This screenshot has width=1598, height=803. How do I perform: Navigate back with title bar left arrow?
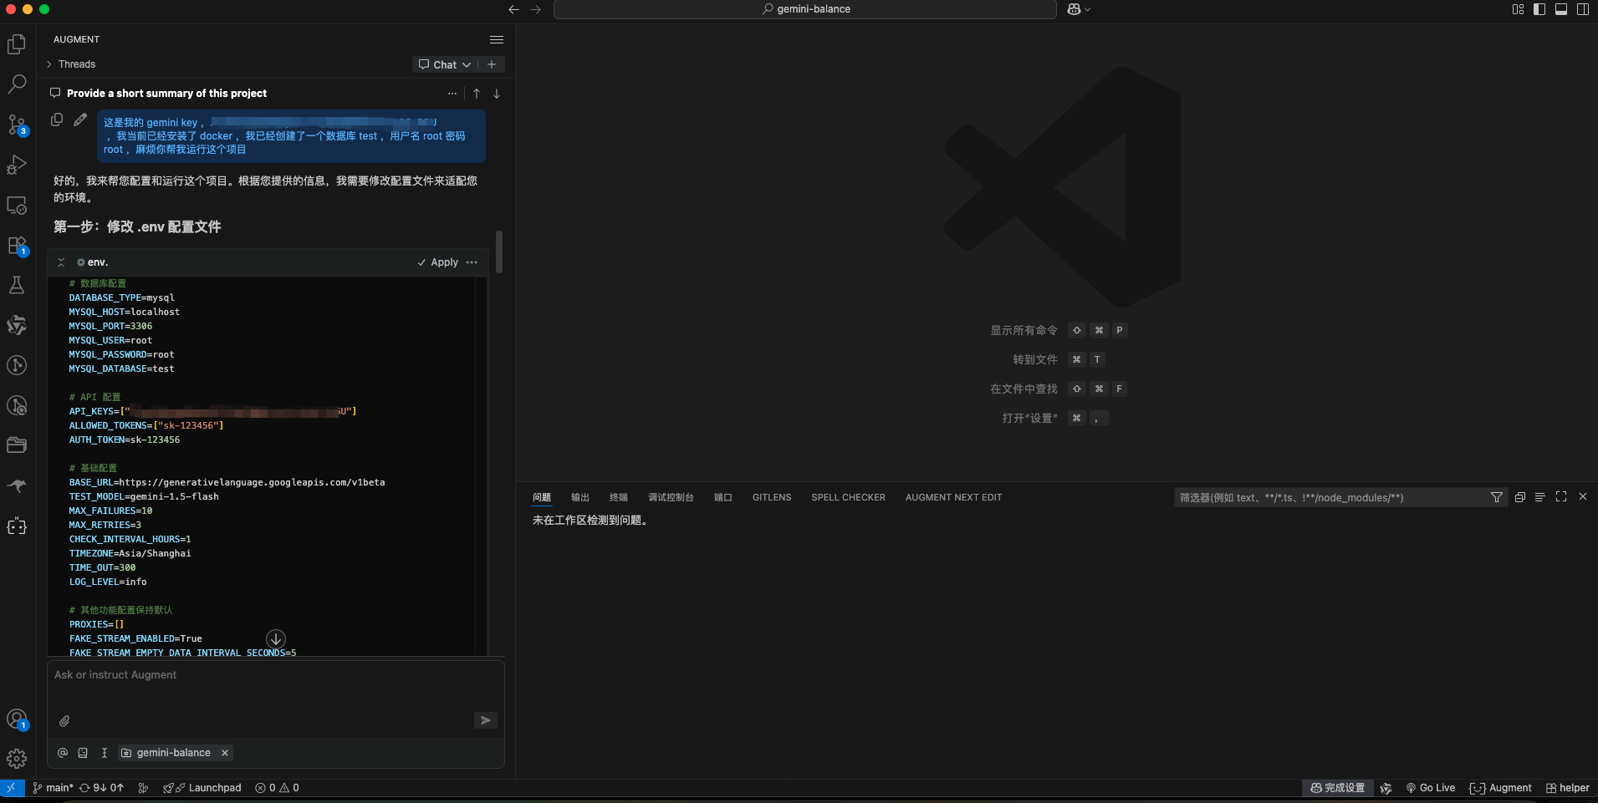[513, 9]
